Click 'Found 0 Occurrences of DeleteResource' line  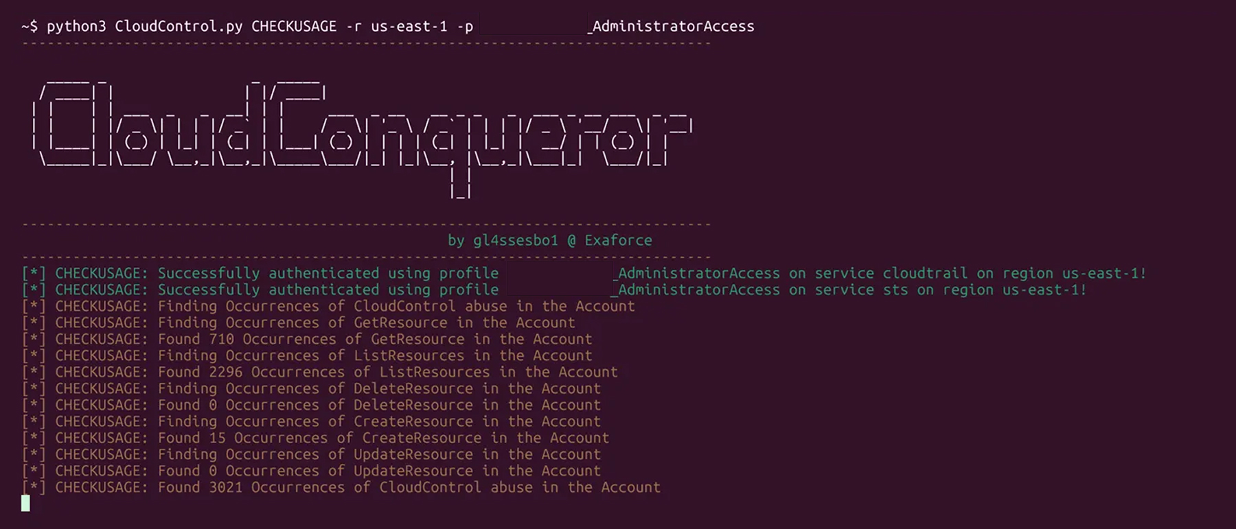pyautogui.click(x=311, y=405)
